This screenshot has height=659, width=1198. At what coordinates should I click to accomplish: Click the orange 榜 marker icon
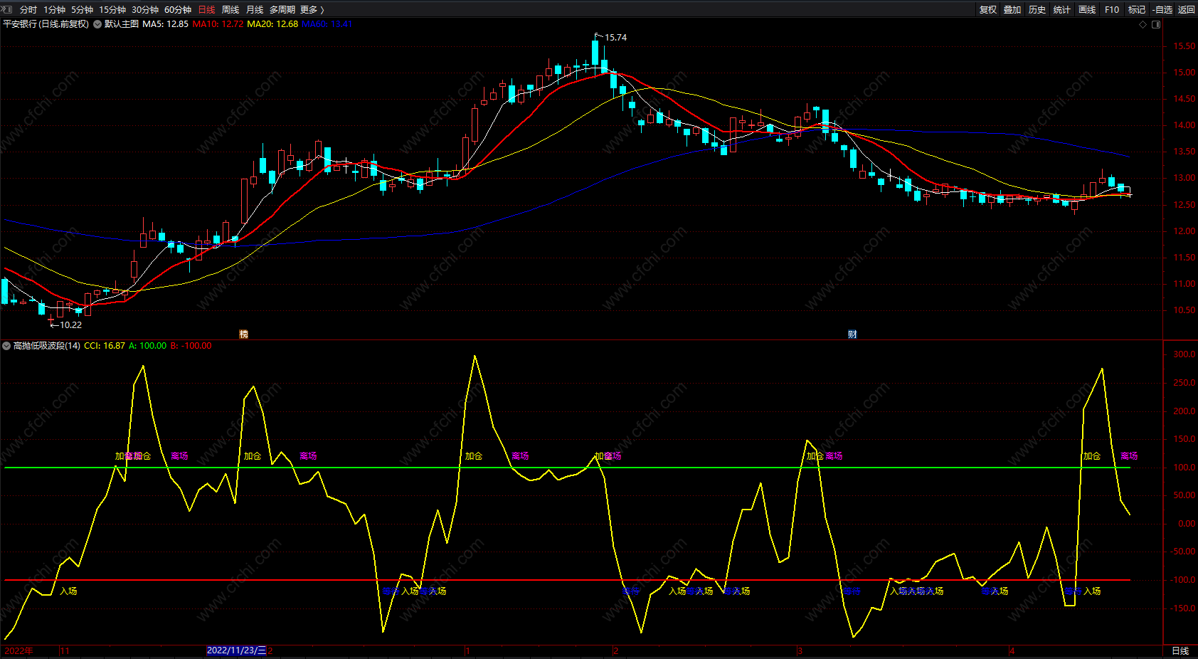tap(243, 334)
